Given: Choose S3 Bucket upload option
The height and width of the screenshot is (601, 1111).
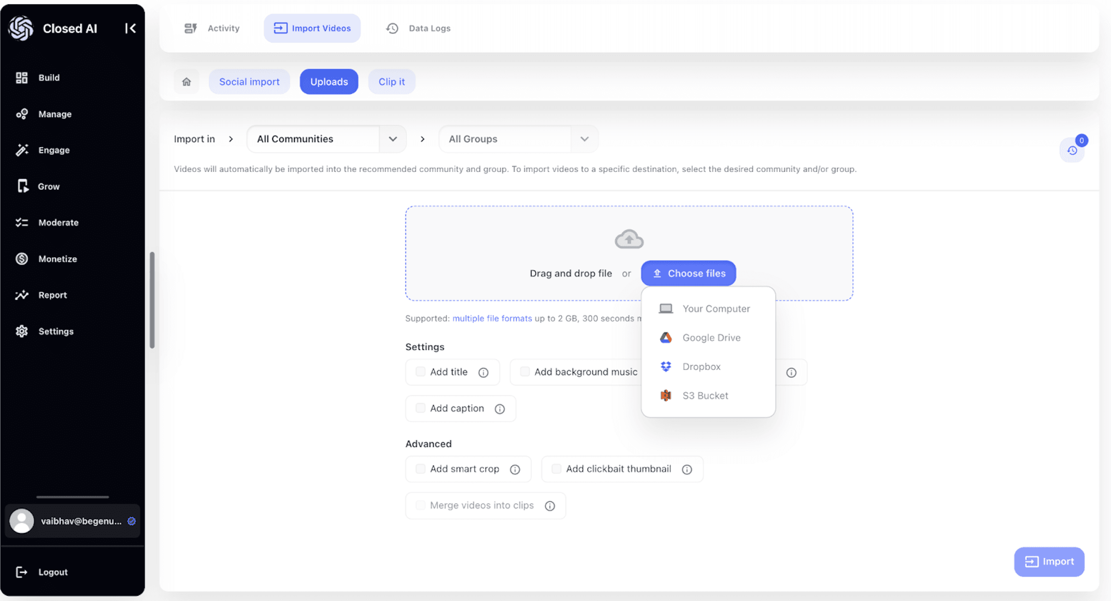Looking at the screenshot, I should pos(705,396).
